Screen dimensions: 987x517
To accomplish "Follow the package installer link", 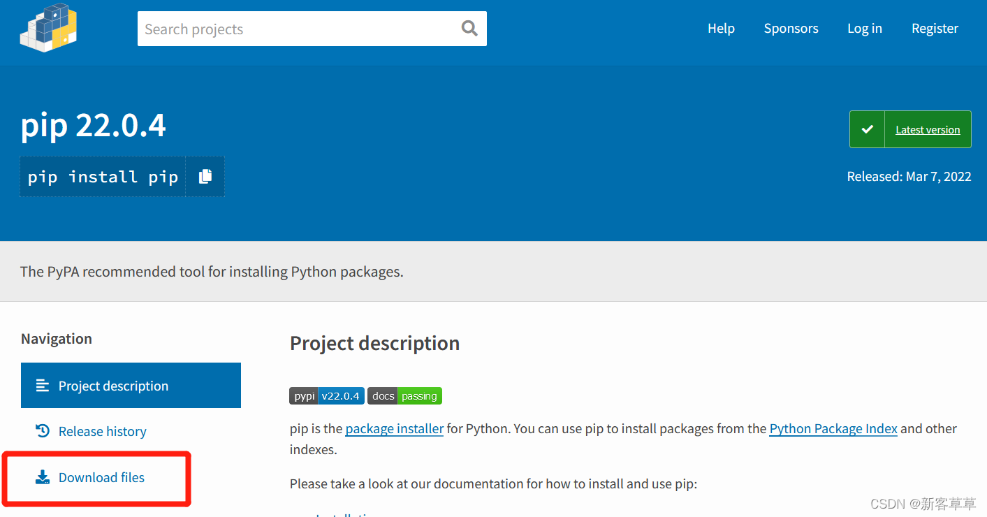I will 394,428.
